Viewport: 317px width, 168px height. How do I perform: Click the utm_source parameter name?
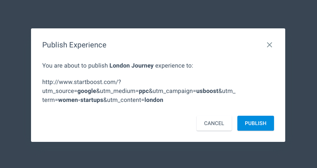pos(58,90)
